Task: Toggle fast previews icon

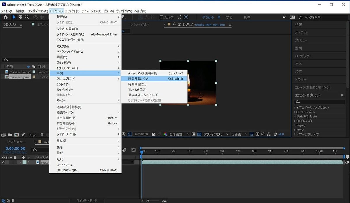Action: [x=257, y=134]
